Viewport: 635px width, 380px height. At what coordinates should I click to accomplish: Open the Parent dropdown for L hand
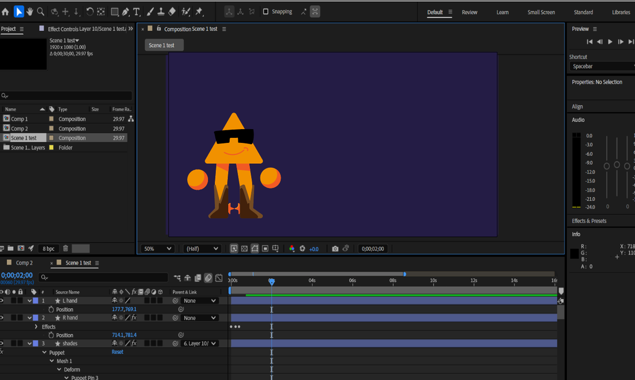tap(199, 300)
